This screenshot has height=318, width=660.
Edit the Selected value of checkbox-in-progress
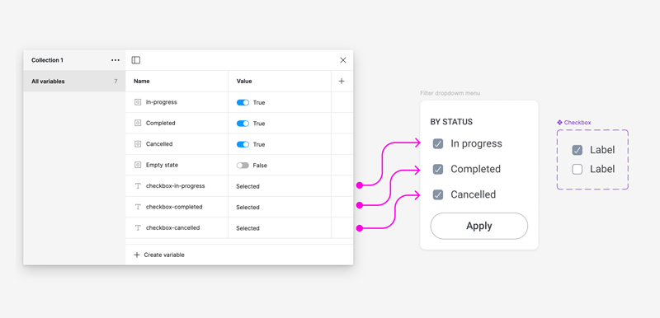(247, 186)
